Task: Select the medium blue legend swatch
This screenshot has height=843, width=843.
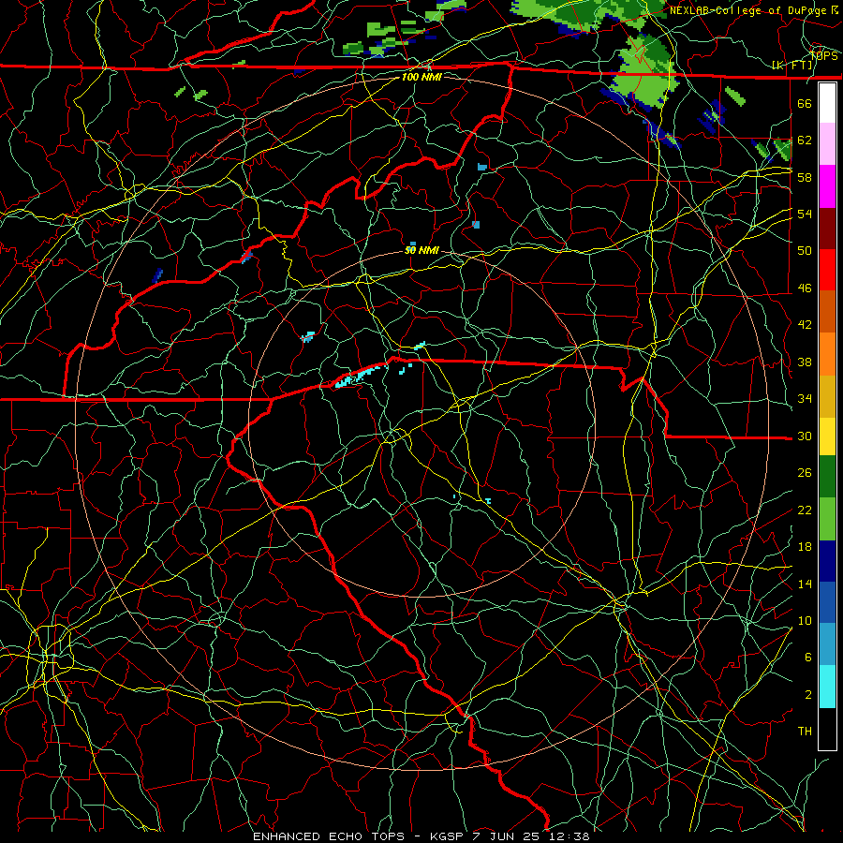Action: coord(827,602)
